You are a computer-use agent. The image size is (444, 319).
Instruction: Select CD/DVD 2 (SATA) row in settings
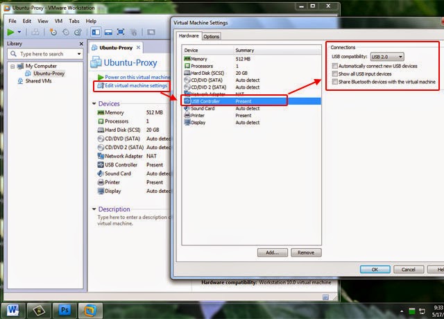tap(251, 87)
